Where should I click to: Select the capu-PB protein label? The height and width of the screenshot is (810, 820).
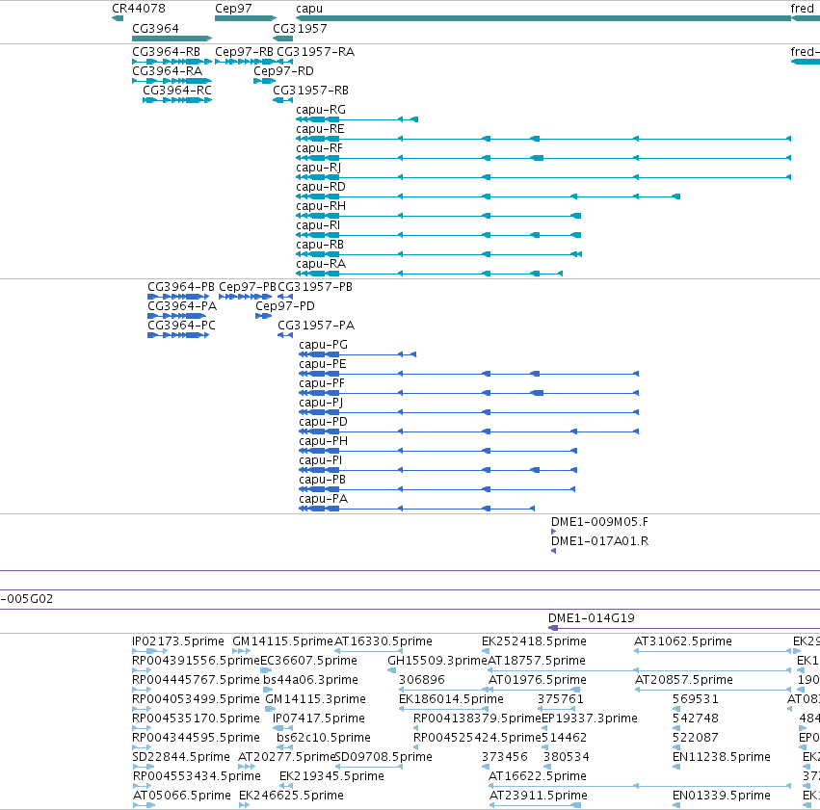pyautogui.click(x=322, y=481)
